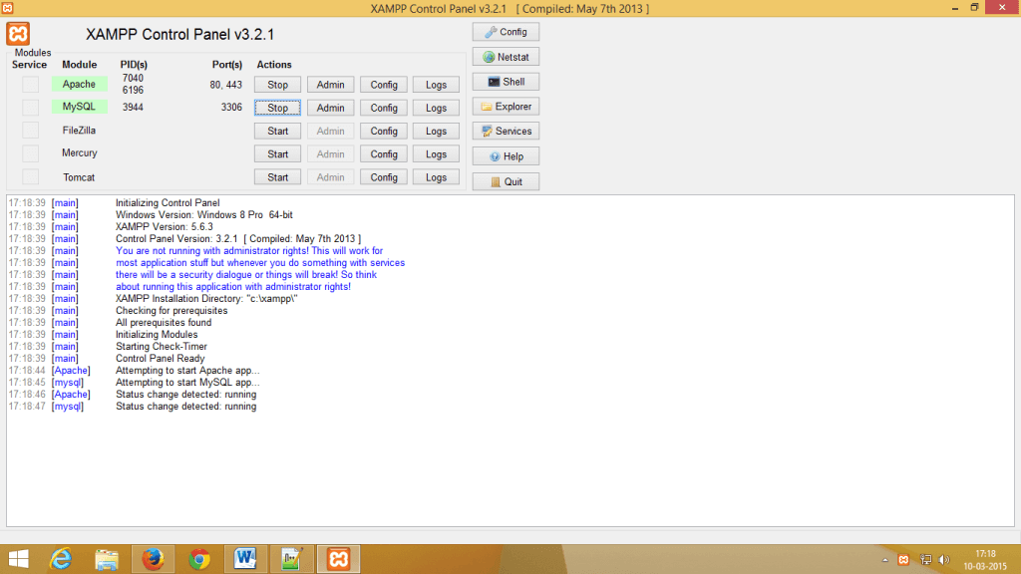Open Netstat globe button
The image size is (1021, 574).
[x=506, y=57]
